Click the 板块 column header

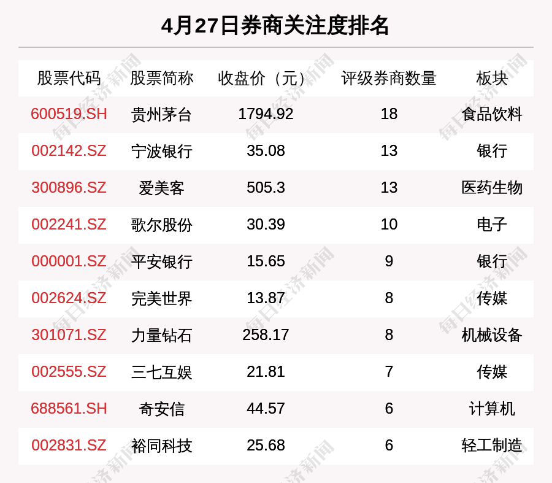(x=492, y=79)
